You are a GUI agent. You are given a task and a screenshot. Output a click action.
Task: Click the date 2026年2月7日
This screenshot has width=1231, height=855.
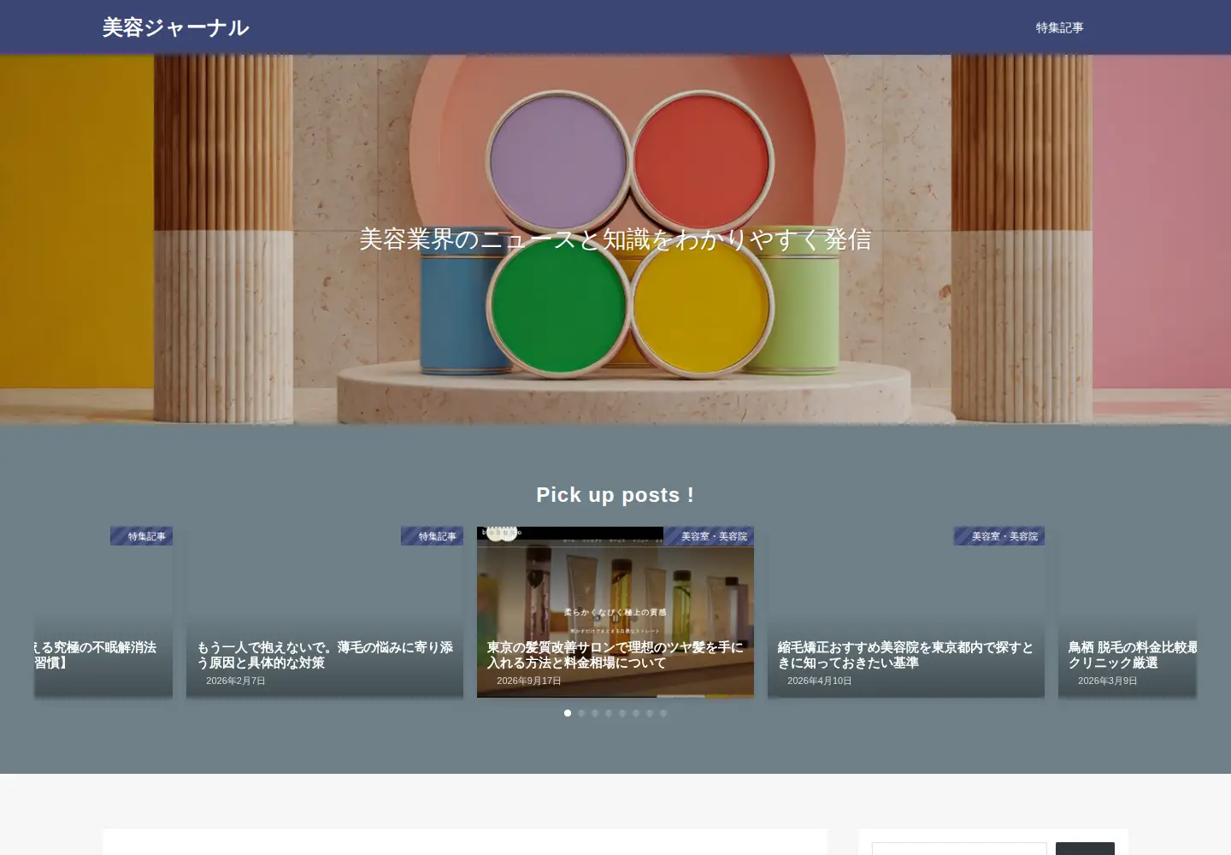point(236,681)
